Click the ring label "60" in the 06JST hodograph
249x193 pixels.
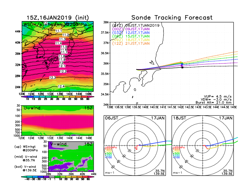113,167
